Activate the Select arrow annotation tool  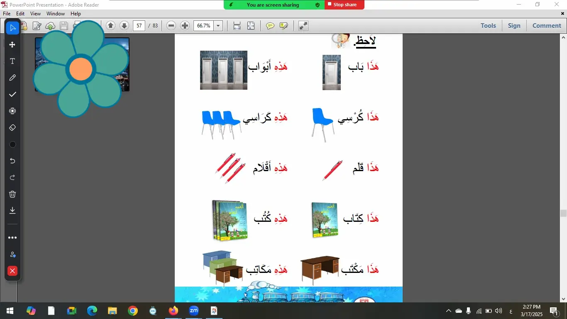[x=12, y=28]
